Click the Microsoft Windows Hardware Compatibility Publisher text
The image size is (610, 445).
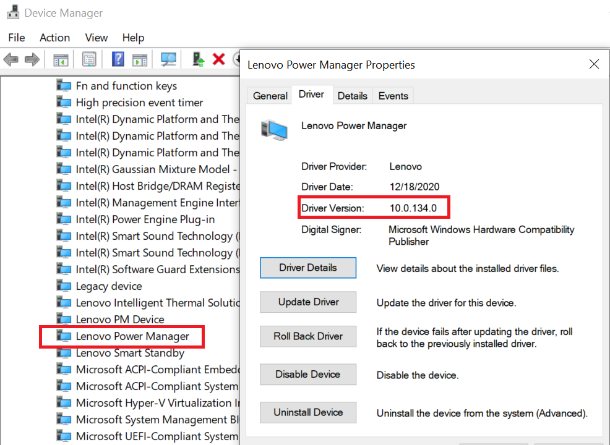[481, 235]
